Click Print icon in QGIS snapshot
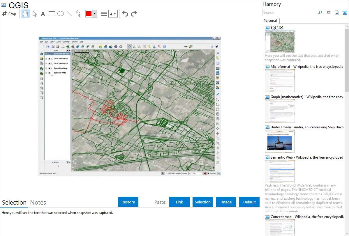The width and height of the screenshot is (349, 236). 63,47
